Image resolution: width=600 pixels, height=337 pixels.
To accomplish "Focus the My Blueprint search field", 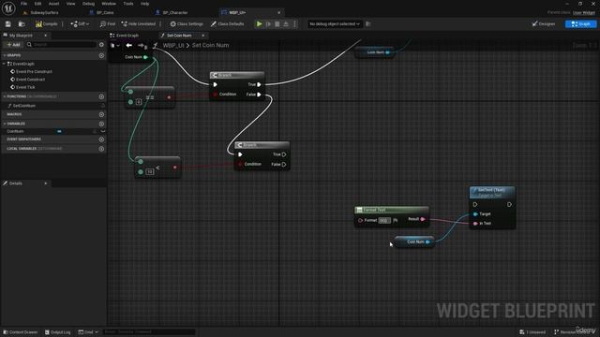I will point(61,45).
